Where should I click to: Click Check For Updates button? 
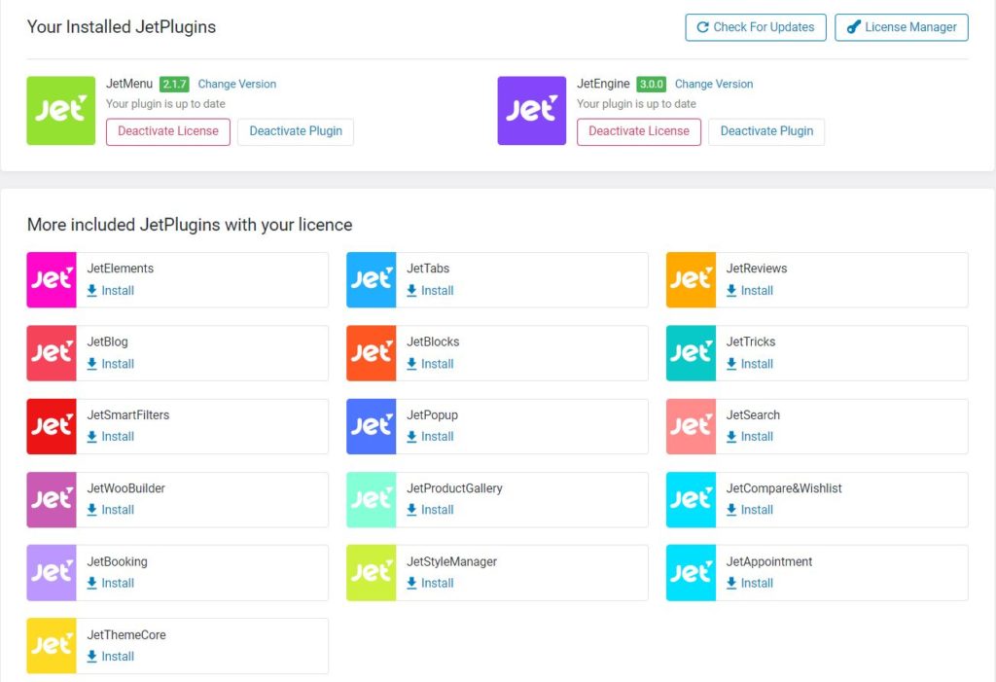755,27
